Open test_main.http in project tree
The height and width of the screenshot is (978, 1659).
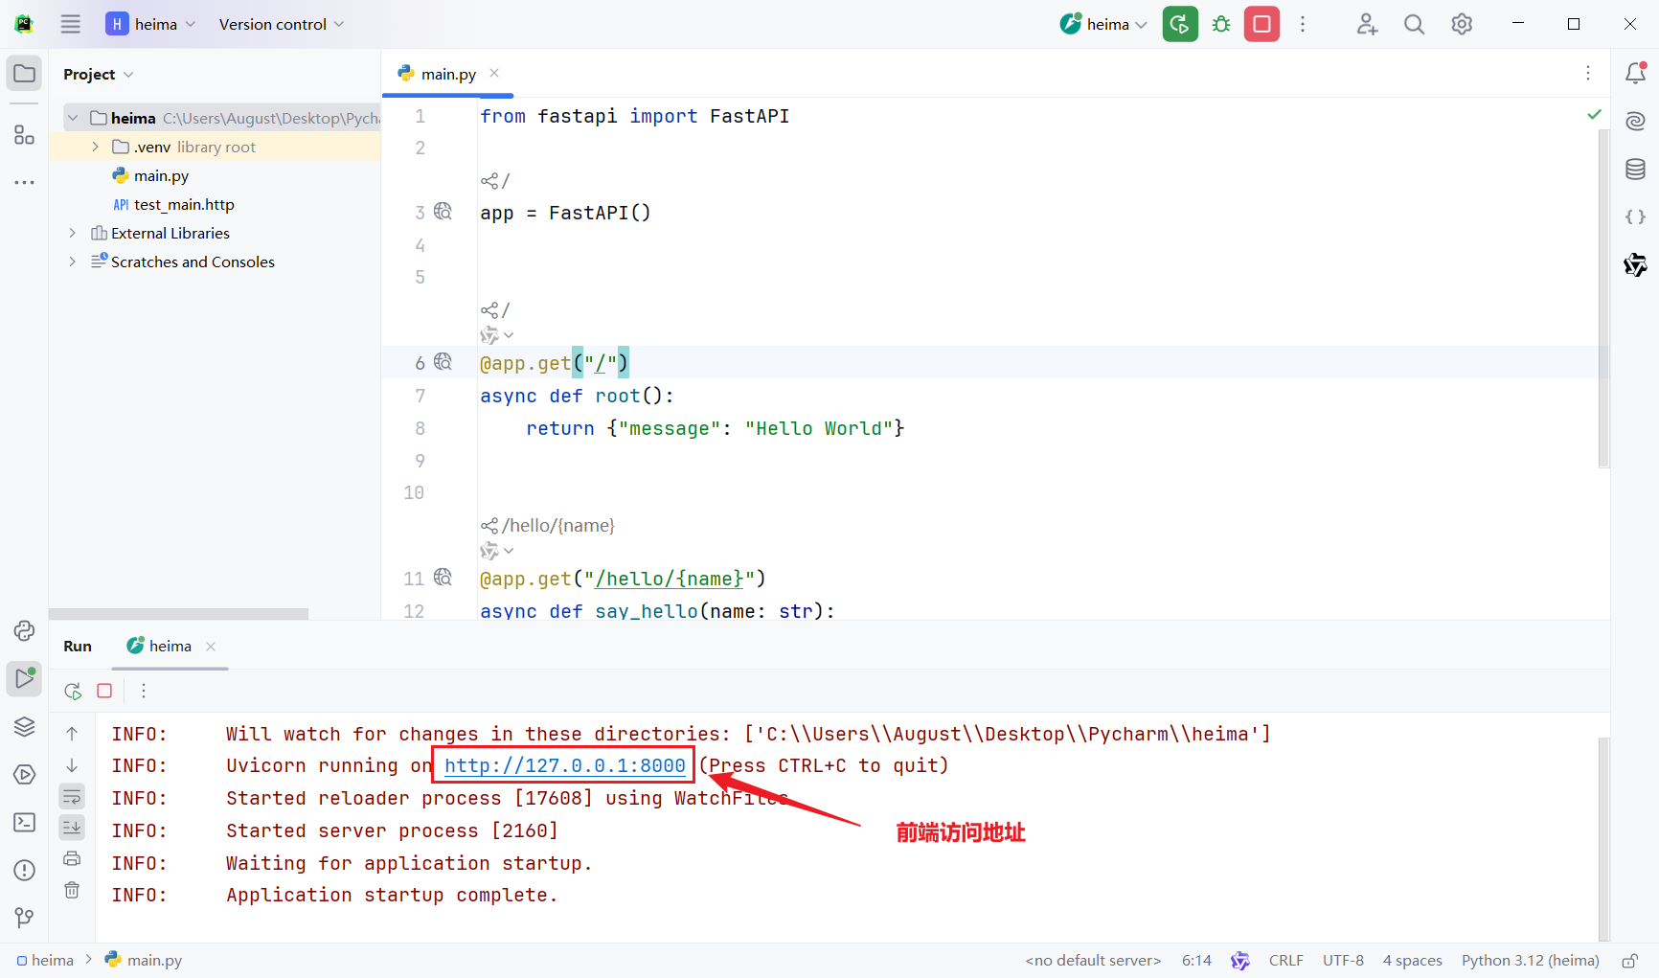(x=184, y=204)
